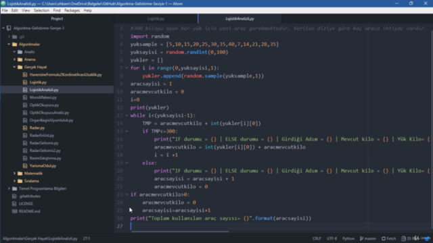Click the Matematik folder icon
Image resolution: width=433 pixels, height=243 pixels.
(20, 173)
